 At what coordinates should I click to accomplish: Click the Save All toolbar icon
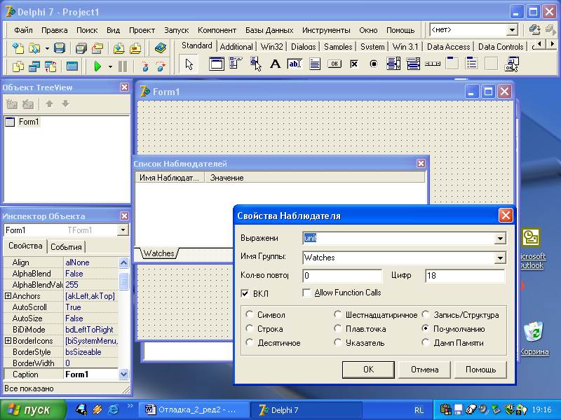[81, 48]
